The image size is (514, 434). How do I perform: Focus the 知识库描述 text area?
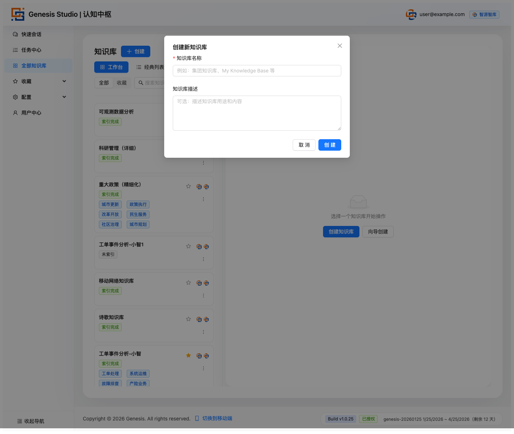(x=257, y=113)
